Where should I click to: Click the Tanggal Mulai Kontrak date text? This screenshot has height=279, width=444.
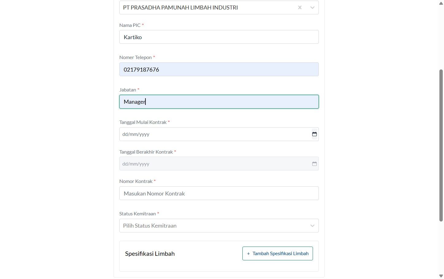coord(136,134)
